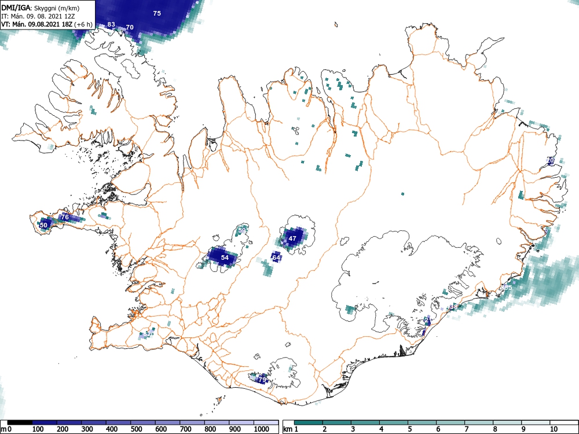579x434 pixels.
Task: Click the value label "70" on the map
Action: [130, 27]
